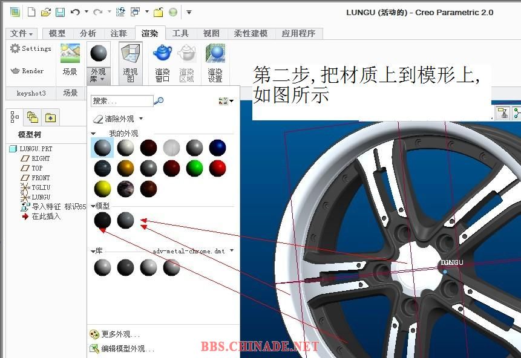The height and width of the screenshot is (358, 521).
Task: Click the Regenerate model icon
Action: (x=120, y=12)
